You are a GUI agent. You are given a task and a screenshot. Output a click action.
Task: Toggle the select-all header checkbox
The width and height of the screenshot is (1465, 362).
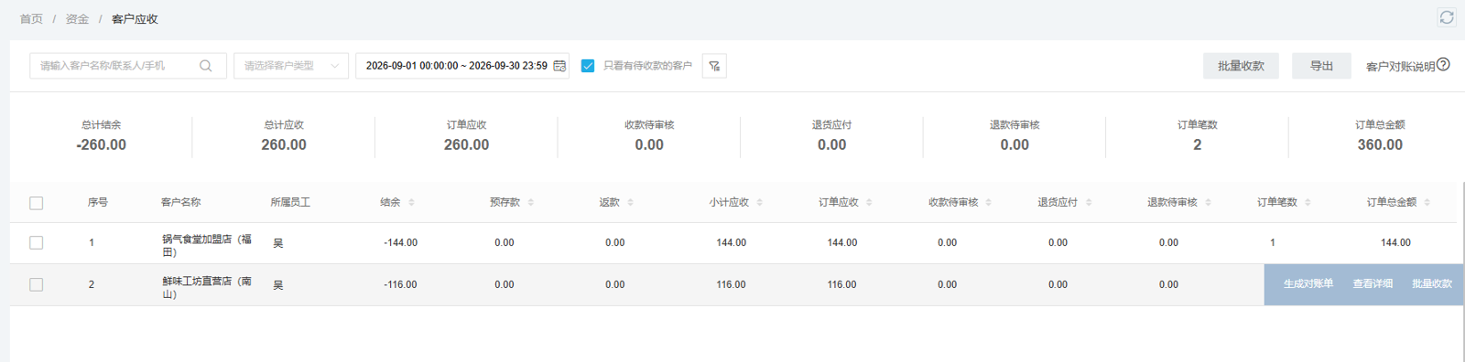pos(37,203)
